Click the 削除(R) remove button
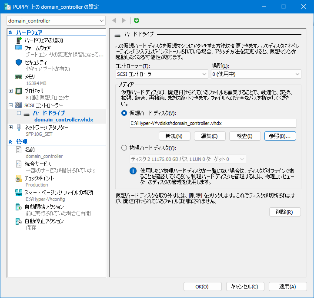 (285, 212)
